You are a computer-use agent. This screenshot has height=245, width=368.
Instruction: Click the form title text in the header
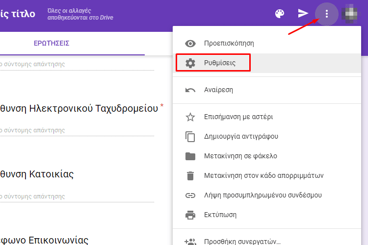[18, 14]
